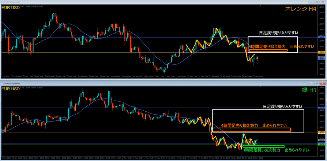Viewport: 327px width, 161px height.
Task: Click the yellow 'EUR USD' label in H1 chart
Action: (11, 89)
